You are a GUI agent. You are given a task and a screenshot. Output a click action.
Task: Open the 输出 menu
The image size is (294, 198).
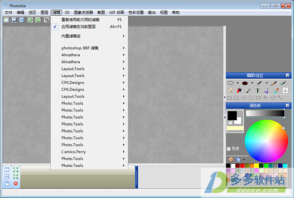coord(152,12)
